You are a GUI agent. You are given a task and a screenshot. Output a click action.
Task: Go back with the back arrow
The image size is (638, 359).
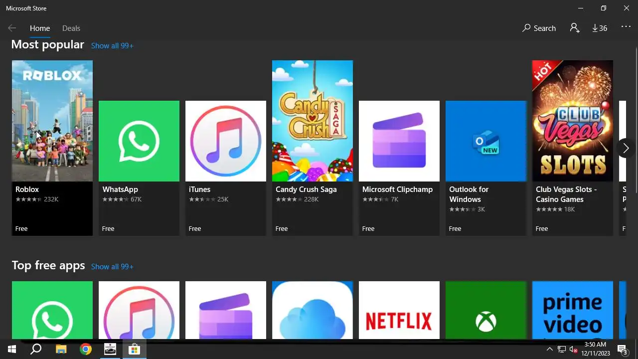point(12,28)
